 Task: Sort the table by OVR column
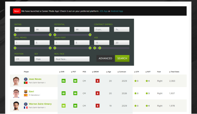pos(62,72)
